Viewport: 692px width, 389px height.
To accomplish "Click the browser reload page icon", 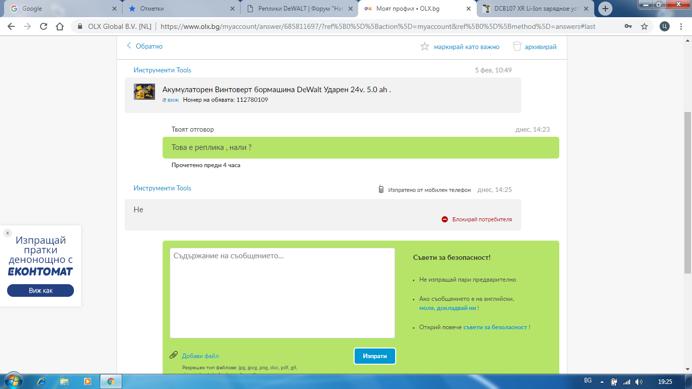I will coord(44,26).
